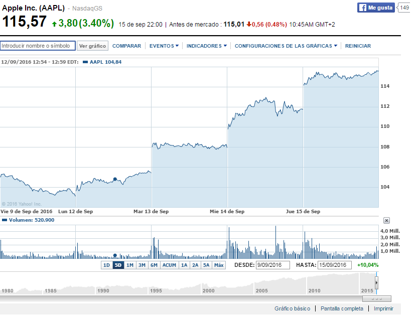Click the Mar 13 de Sep axis label

pos(151,212)
